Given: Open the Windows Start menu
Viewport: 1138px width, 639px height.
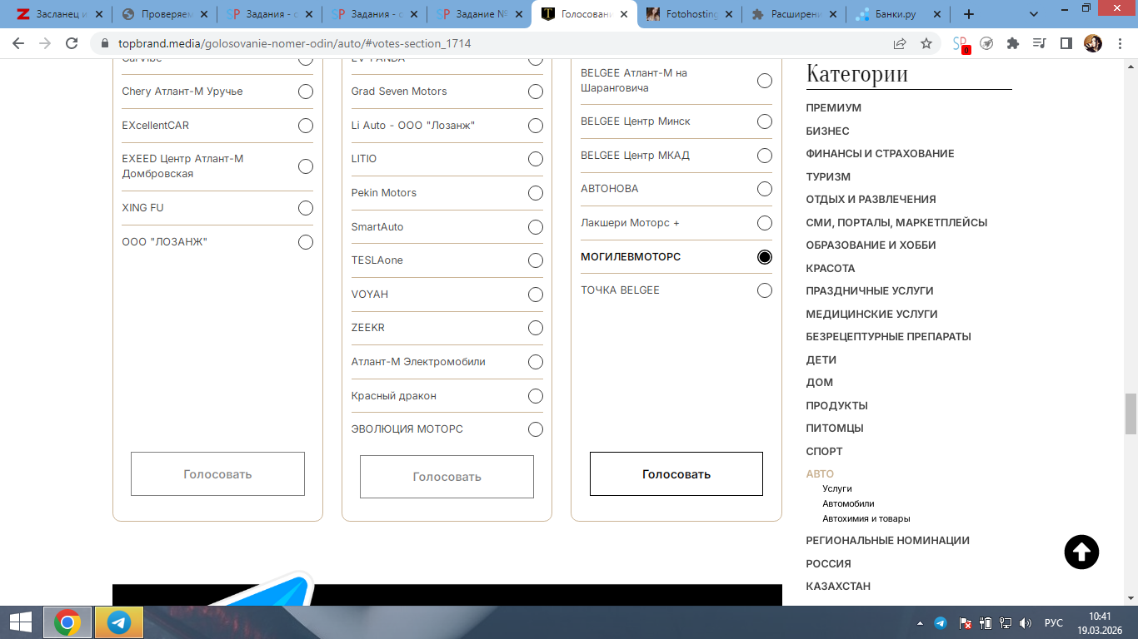Looking at the screenshot, I should pos(20,622).
